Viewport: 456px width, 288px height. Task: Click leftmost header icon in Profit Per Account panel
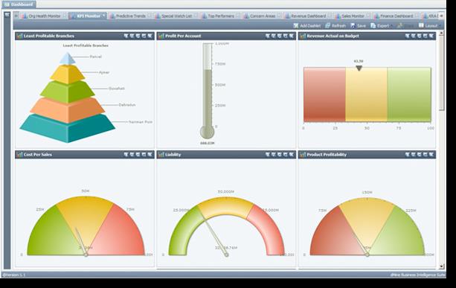[268, 36]
